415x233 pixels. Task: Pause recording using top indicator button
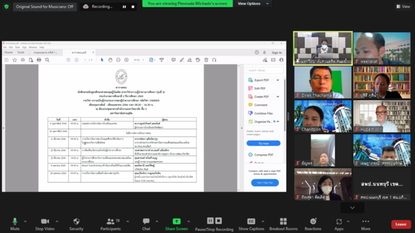[124, 7]
